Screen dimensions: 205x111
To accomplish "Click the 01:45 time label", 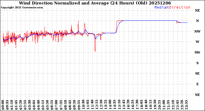I will click(16, 105).
